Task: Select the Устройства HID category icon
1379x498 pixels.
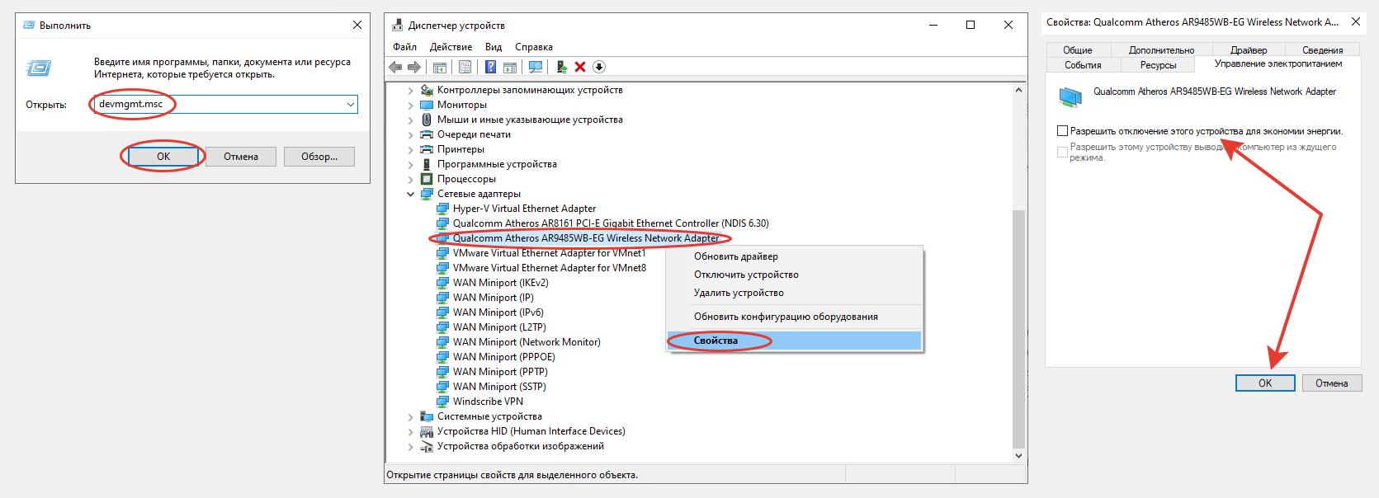Action: tap(427, 431)
